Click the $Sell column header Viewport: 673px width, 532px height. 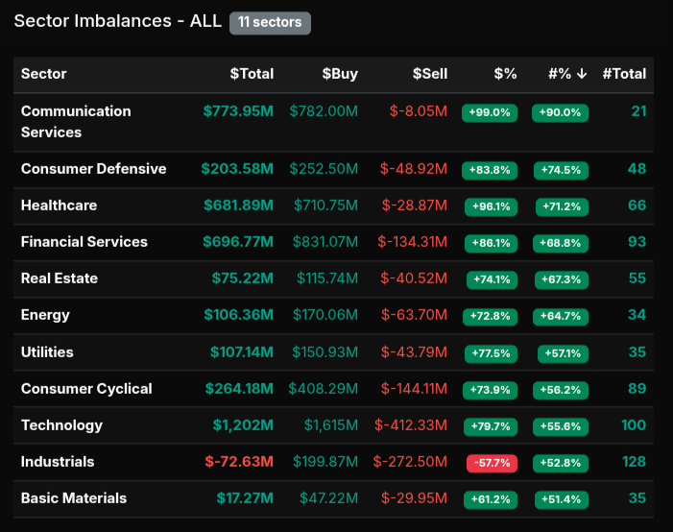429,74
